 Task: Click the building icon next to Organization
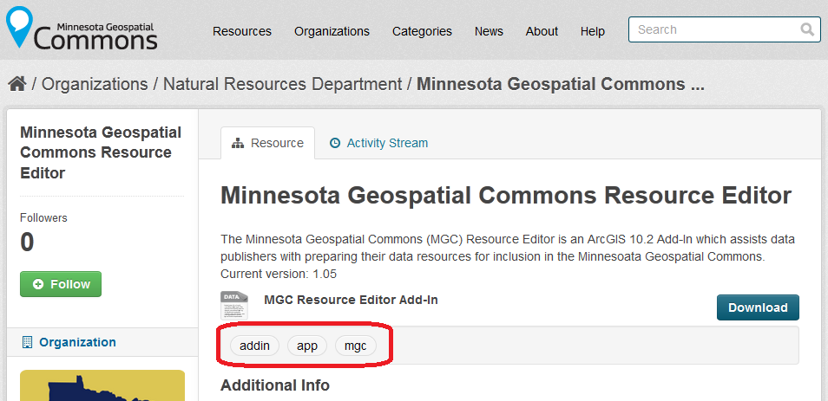[27, 342]
